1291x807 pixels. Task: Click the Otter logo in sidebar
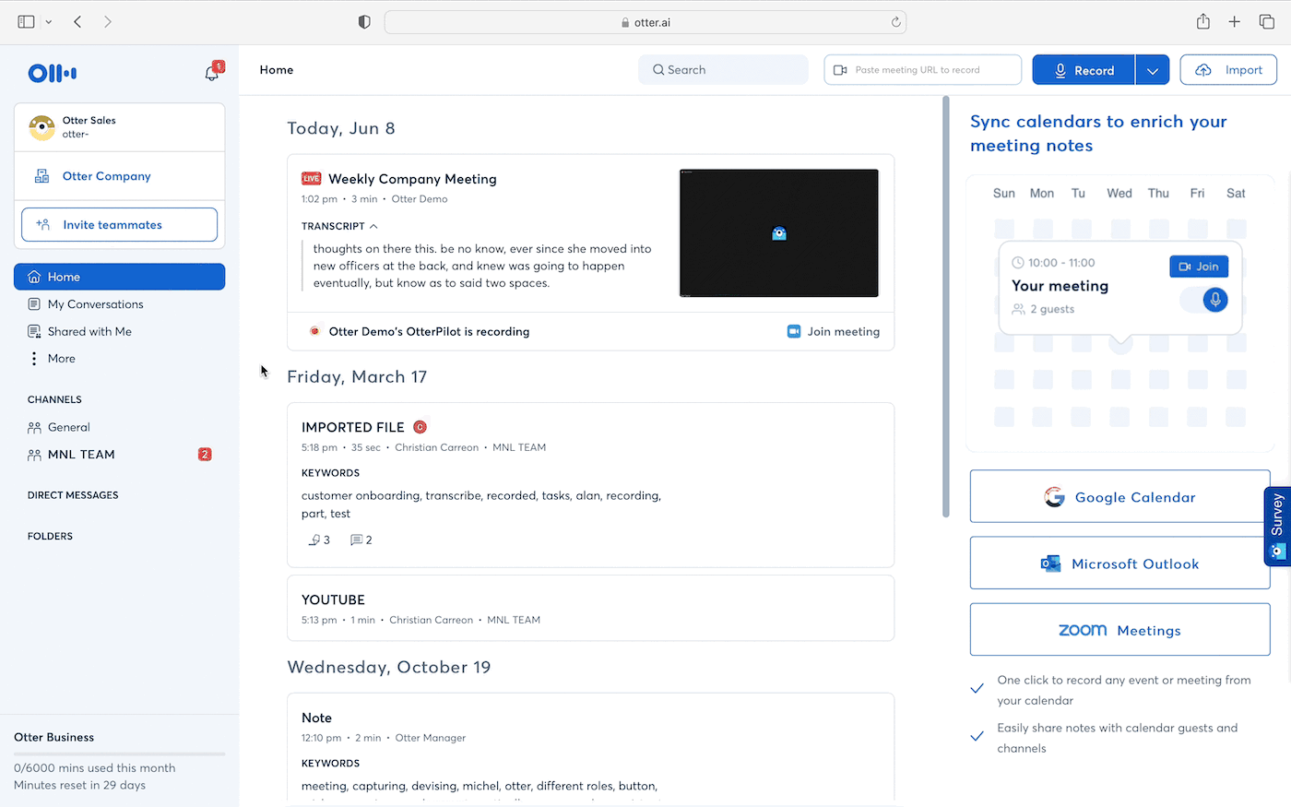[53, 73]
